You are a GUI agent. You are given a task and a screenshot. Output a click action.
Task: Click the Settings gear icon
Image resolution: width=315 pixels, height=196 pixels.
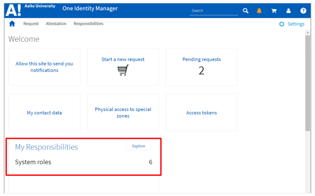pos(282,24)
